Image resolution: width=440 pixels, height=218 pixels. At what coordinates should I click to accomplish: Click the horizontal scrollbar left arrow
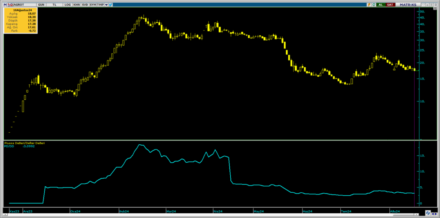[5, 215]
